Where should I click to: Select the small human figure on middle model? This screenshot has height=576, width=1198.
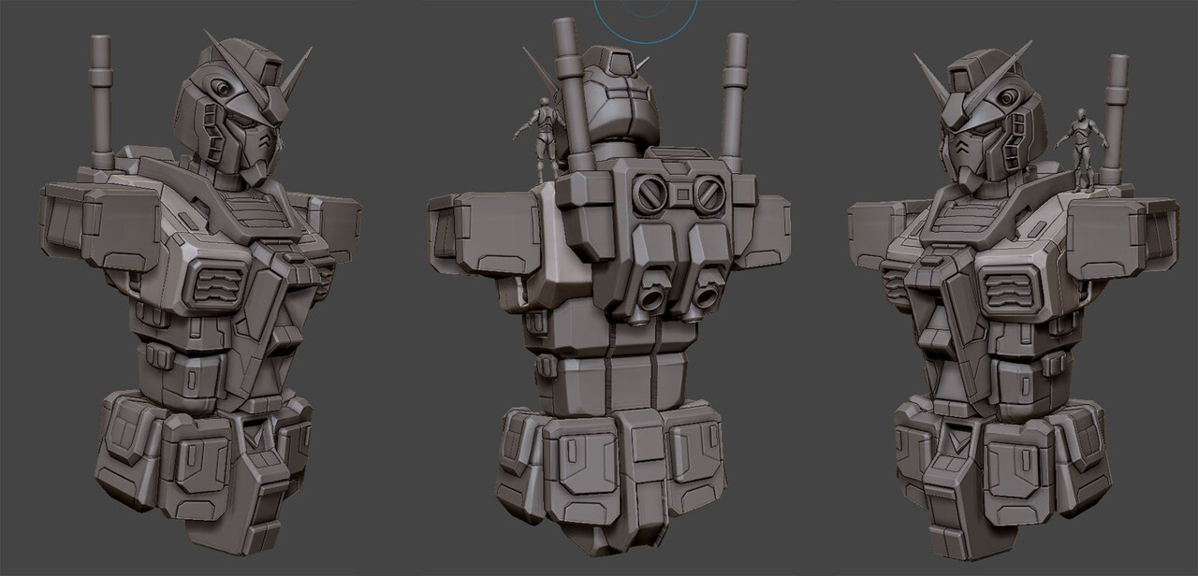542,138
